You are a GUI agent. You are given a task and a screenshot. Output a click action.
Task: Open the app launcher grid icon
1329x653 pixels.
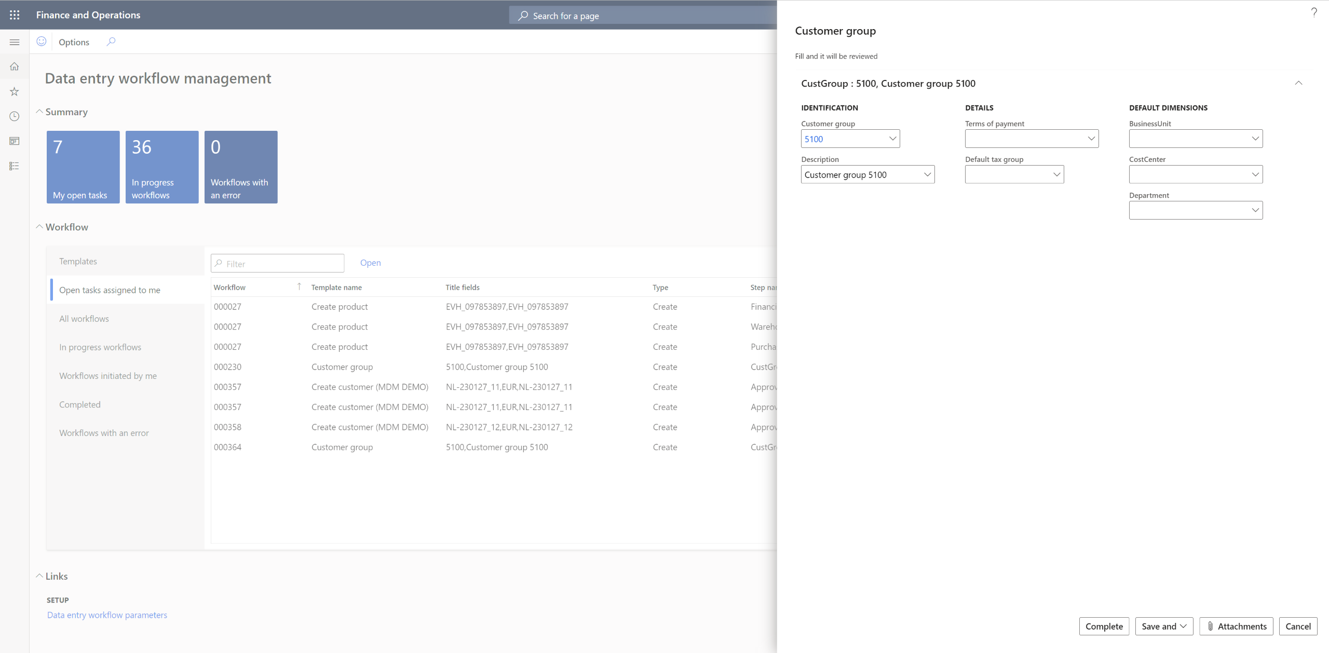(14, 15)
